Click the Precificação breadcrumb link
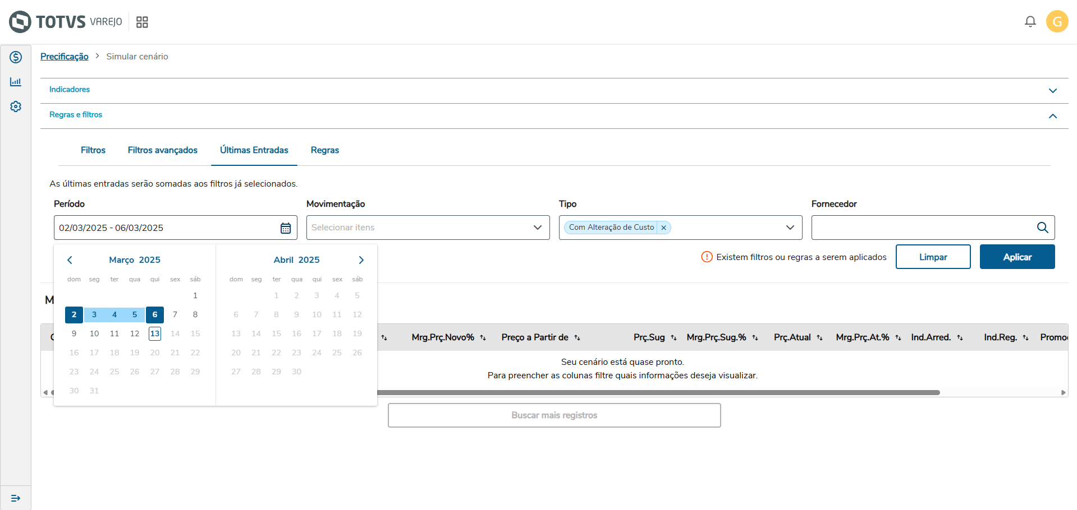Image resolution: width=1077 pixels, height=510 pixels. pos(65,57)
